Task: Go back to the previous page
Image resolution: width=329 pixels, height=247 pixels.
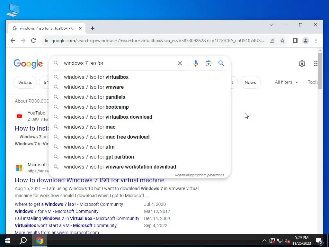Action: 13,41
